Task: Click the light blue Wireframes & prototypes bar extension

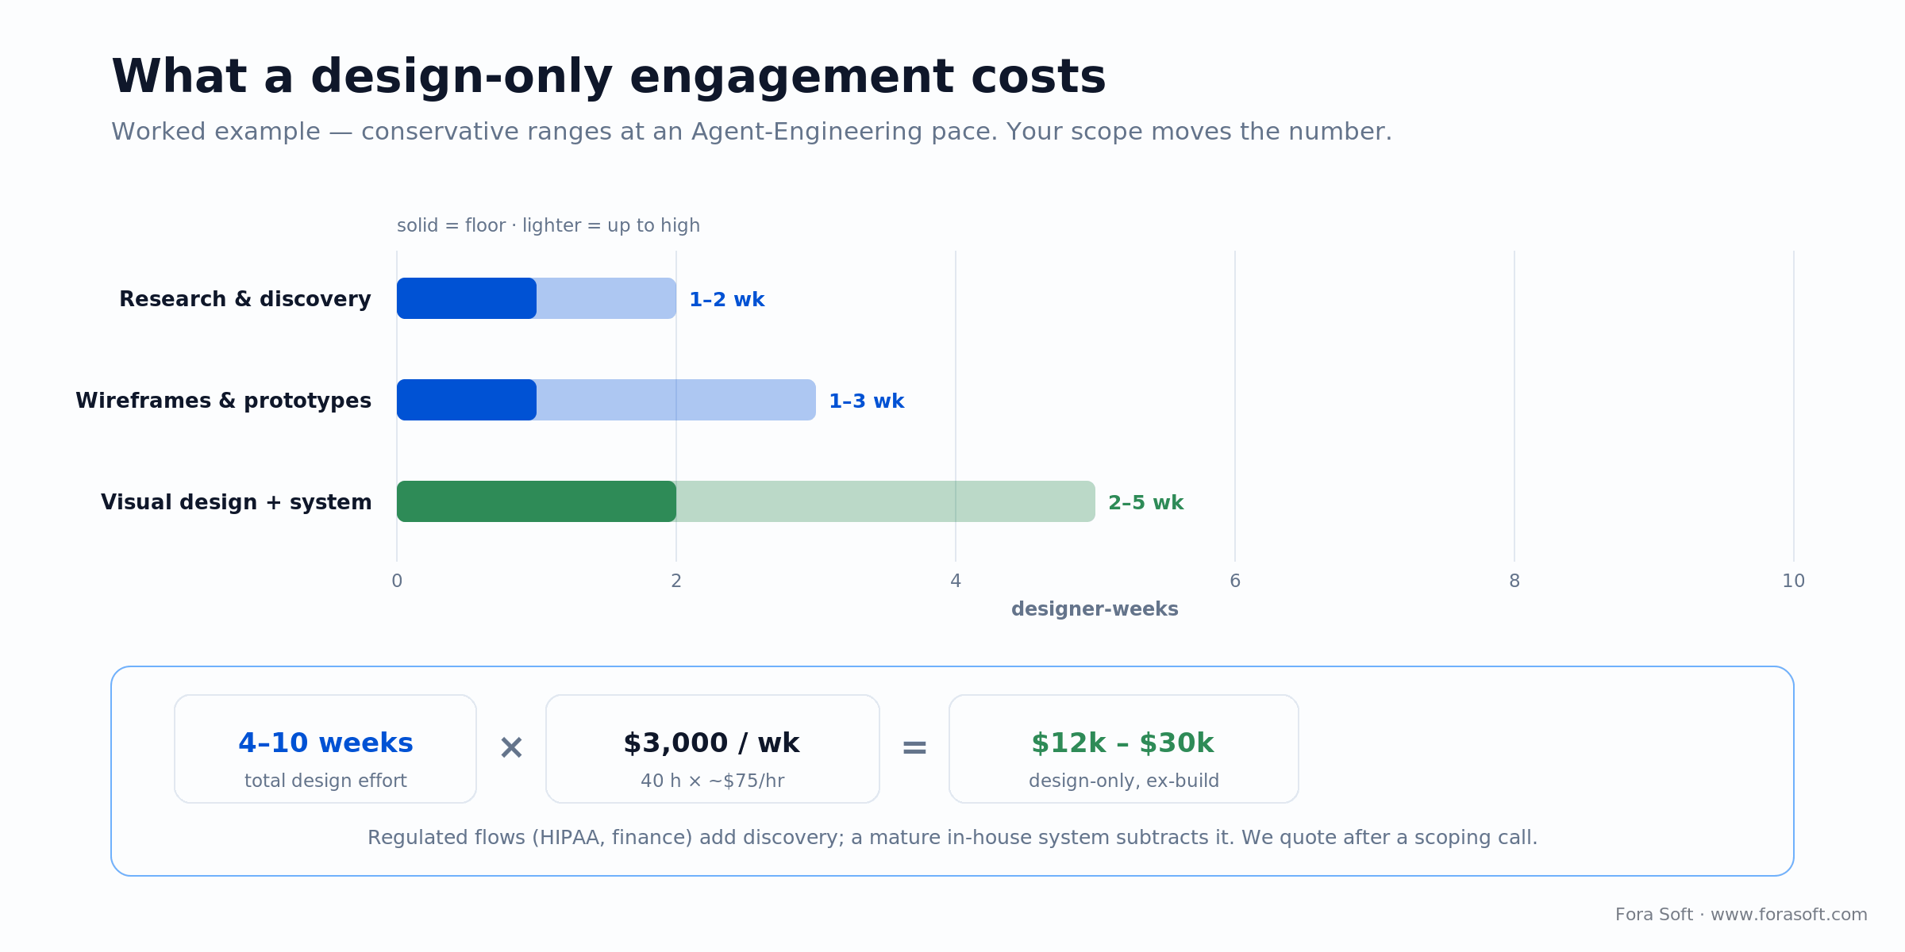Action: coord(676,400)
